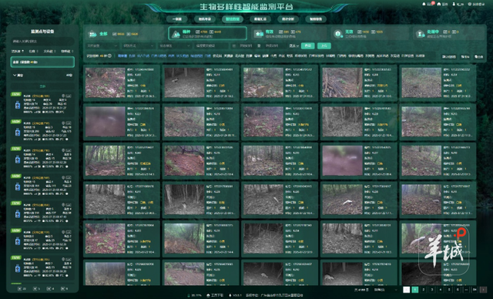The height and width of the screenshot is (299, 493).
Task: Select the 物种 category card
Action: click(x=207, y=33)
